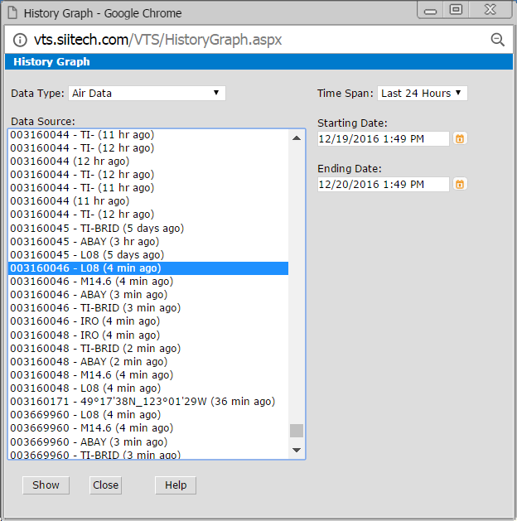Click the data source list scrollbar thumb
The width and height of the screenshot is (517, 521).
tap(297, 431)
